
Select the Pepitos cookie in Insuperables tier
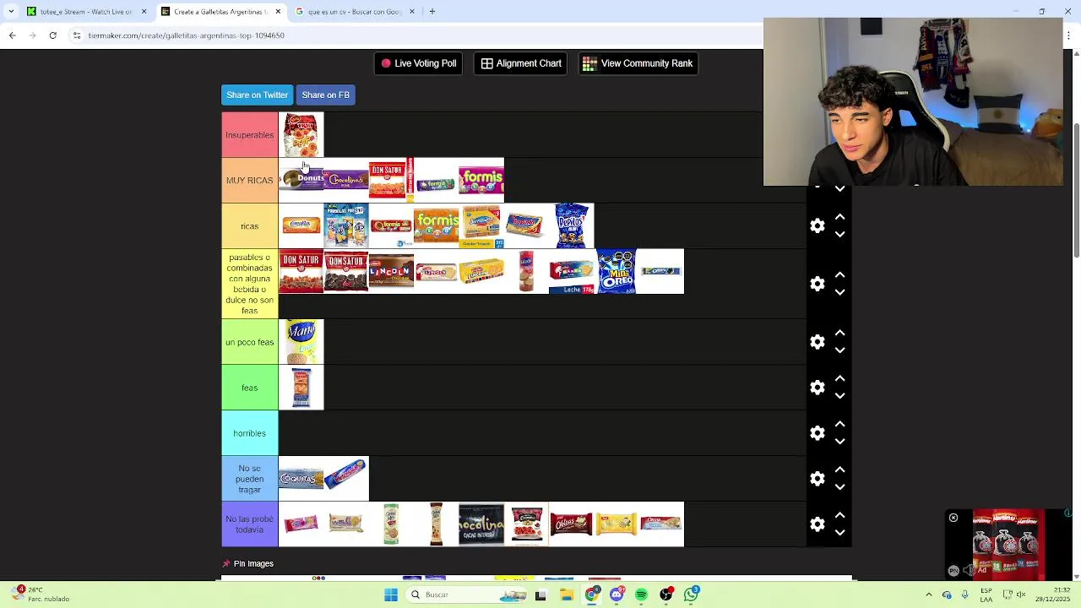coord(301,135)
